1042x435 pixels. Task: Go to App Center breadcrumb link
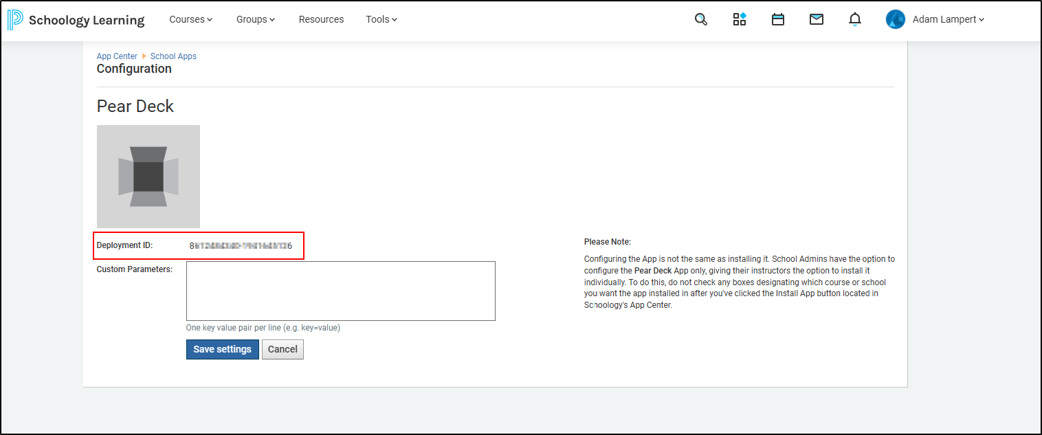pos(117,56)
